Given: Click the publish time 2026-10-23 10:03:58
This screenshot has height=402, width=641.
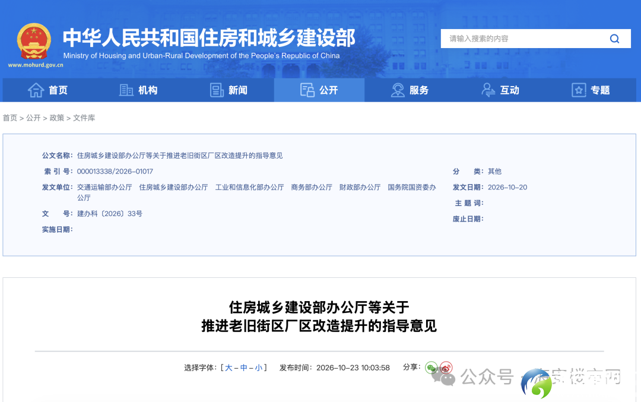Looking at the screenshot, I should [x=353, y=368].
